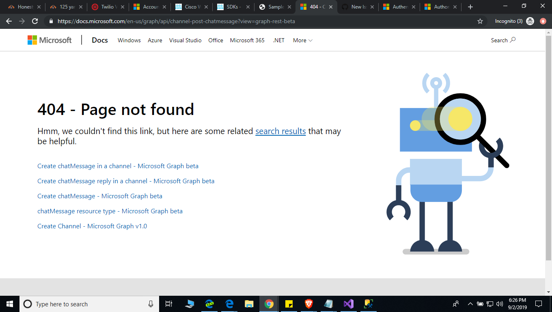Open the notification center chevron in system tray
The height and width of the screenshot is (312, 552).
coord(470,304)
